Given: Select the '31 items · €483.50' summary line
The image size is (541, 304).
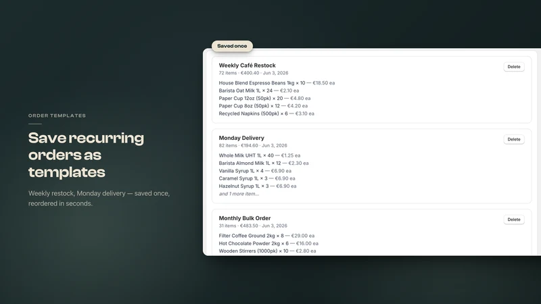Looking at the screenshot, I should [x=253, y=226].
